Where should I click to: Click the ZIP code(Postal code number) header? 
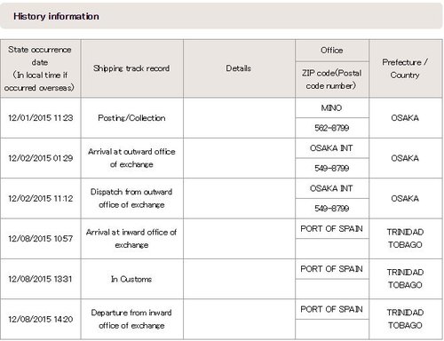[332, 79]
